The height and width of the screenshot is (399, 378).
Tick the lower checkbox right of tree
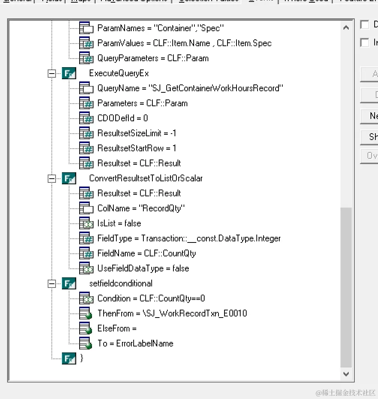pyautogui.click(x=364, y=42)
